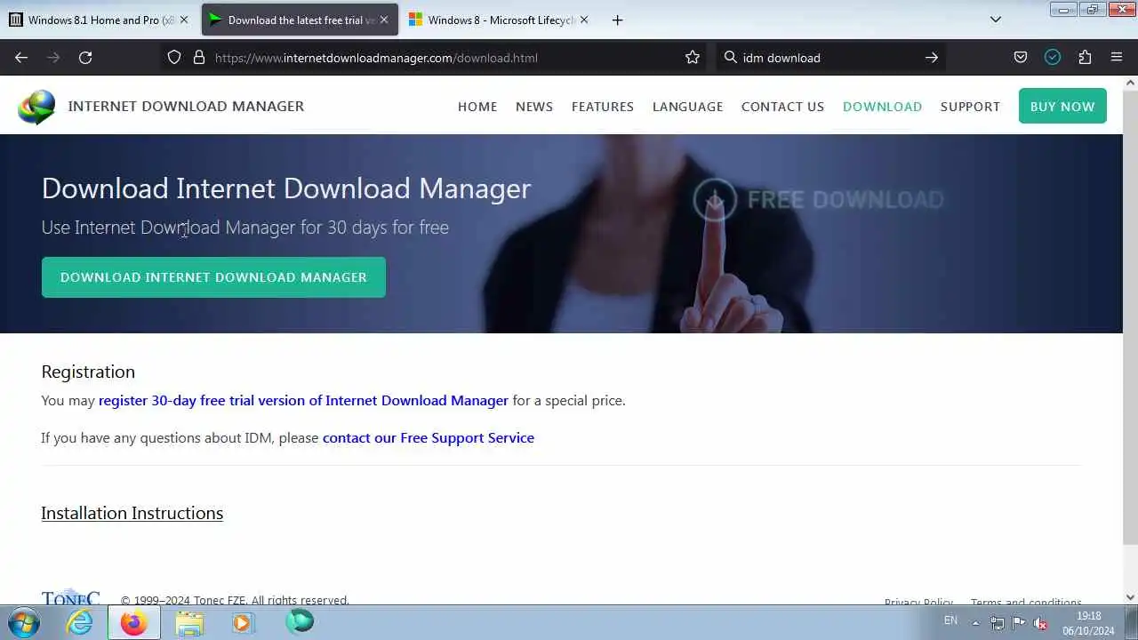Open the IDM taskbar icon
Screen dimensions: 1138x640
point(300,622)
